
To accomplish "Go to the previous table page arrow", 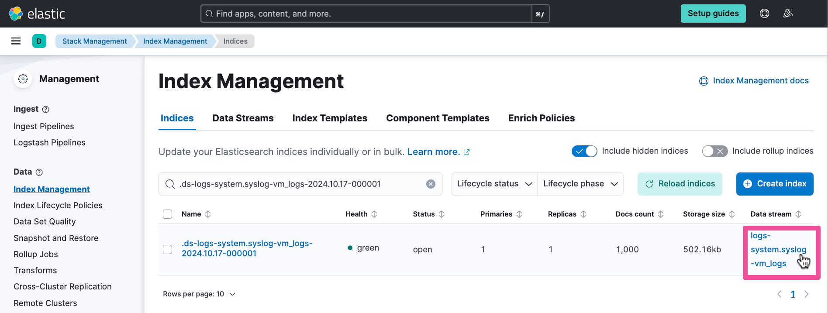I will (780, 294).
